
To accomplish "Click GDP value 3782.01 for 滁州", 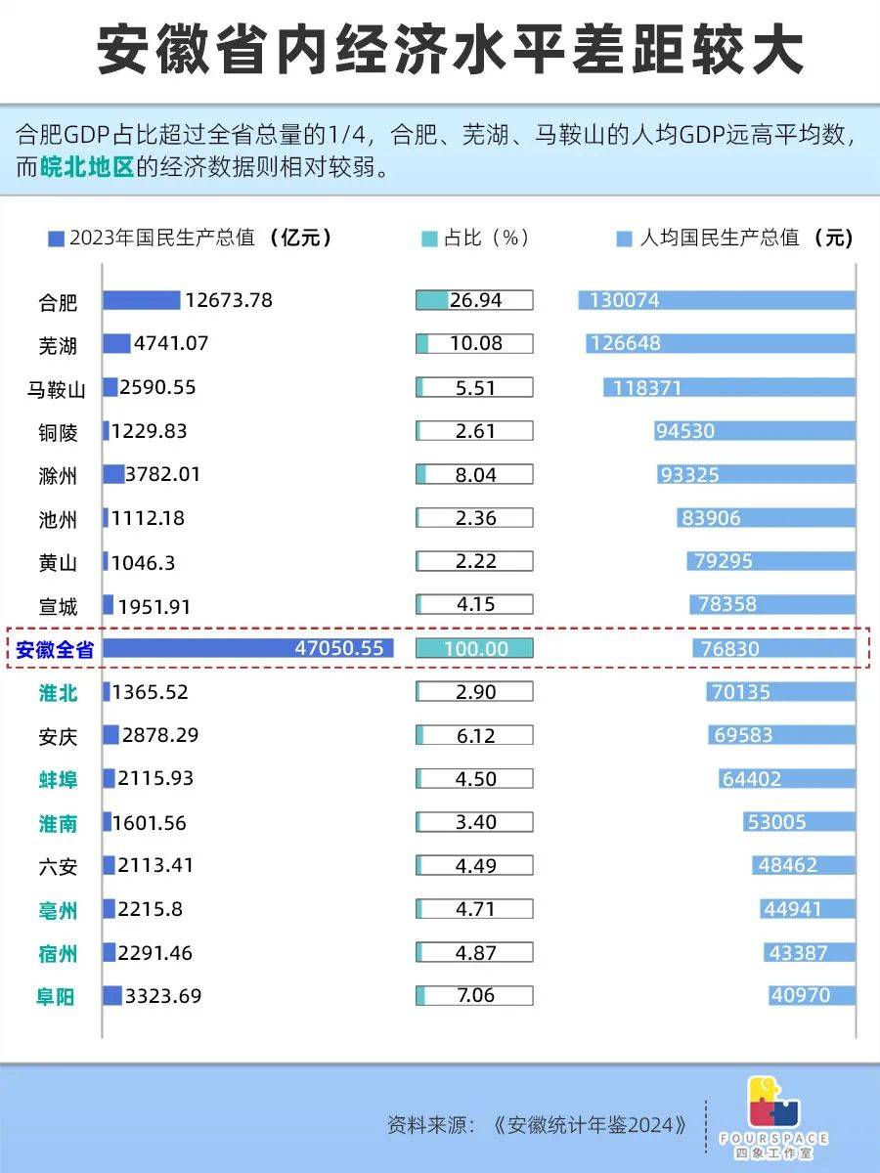I will (x=163, y=474).
